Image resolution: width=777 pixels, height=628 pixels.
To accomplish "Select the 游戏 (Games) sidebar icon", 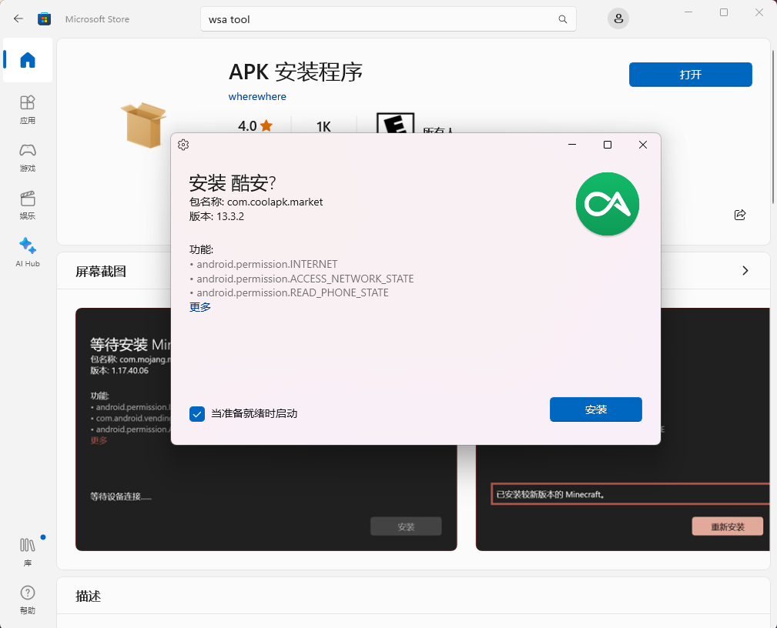I will [27, 156].
